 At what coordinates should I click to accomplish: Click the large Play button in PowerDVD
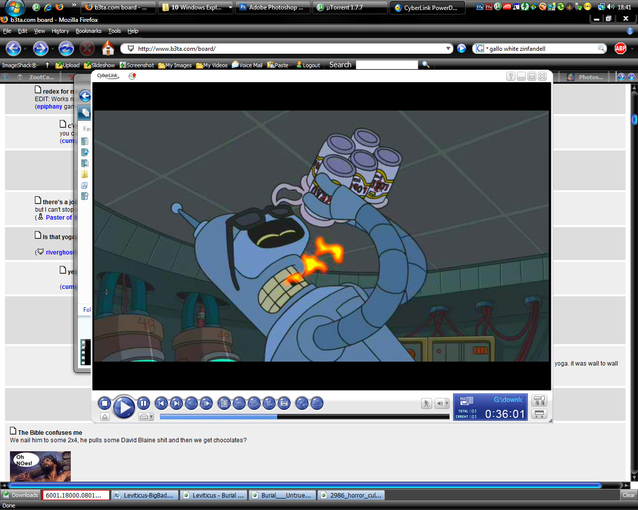(124, 407)
